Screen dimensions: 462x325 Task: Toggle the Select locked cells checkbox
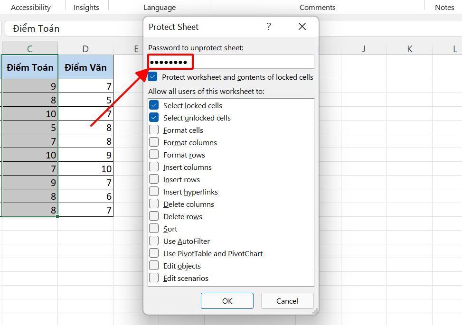154,105
